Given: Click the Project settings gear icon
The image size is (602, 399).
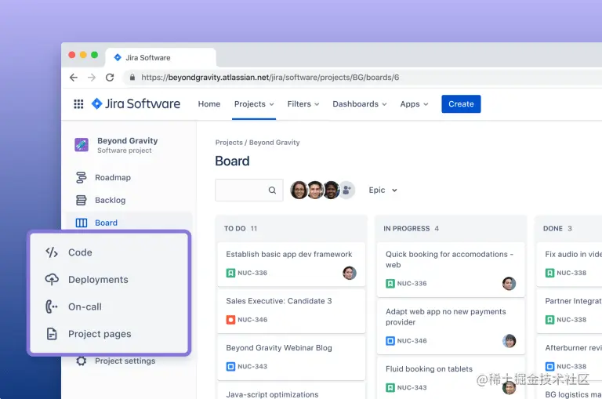Looking at the screenshot, I should pyautogui.click(x=81, y=361).
